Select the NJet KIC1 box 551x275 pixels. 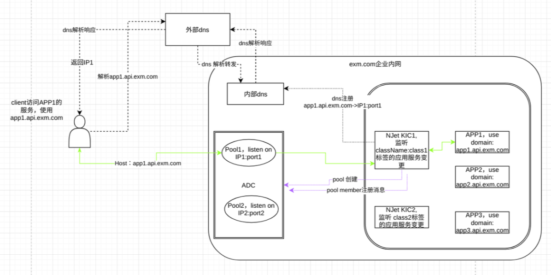click(402, 150)
